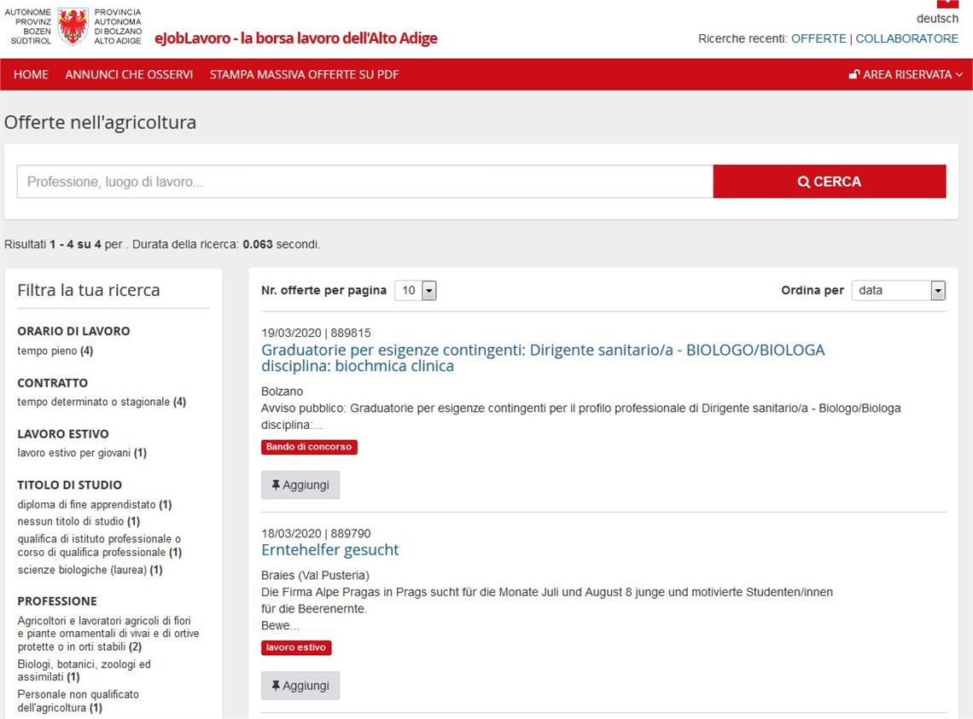Open ANNUNCI CHE OSSERVI menu item

coord(129,75)
